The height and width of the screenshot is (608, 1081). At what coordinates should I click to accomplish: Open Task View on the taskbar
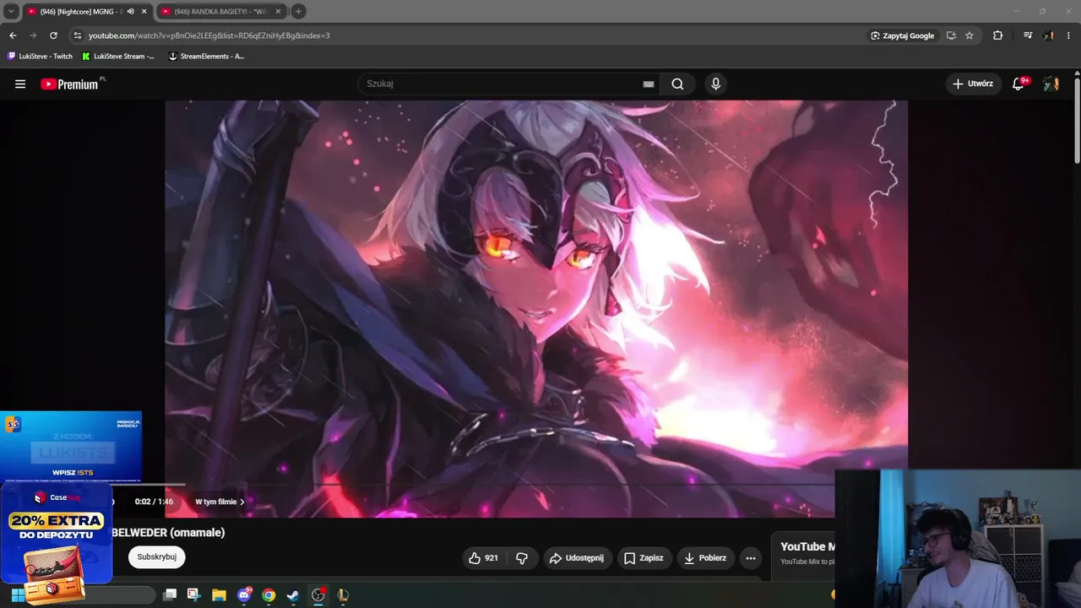[170, 594]
